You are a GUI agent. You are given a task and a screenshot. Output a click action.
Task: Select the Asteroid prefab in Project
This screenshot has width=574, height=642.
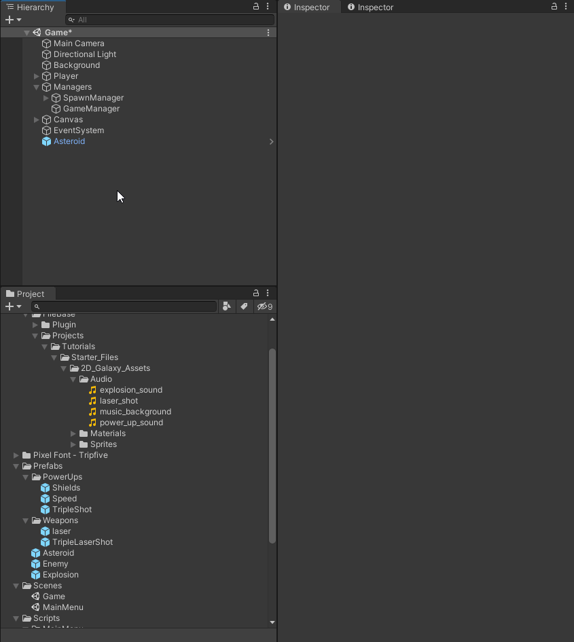(x=58, y=553)
